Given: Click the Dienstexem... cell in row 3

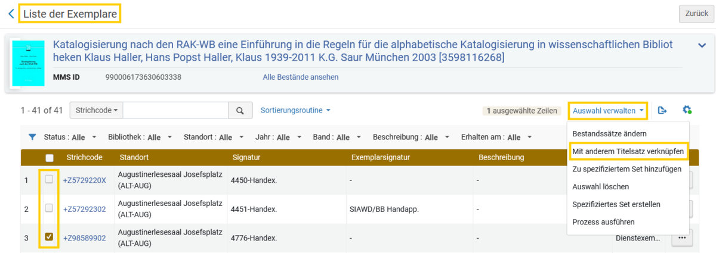Looking at the screenshot, I should [x=638, y=238].
